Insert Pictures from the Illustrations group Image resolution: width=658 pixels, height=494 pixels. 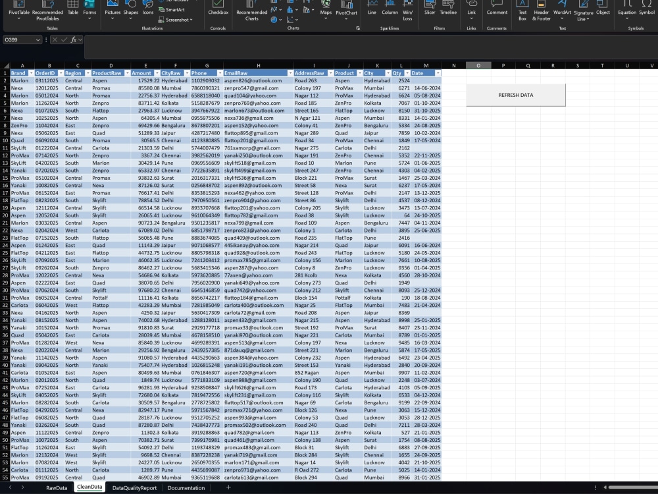click(113, 9)
